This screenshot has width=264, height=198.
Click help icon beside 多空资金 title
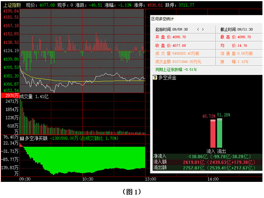155,78
